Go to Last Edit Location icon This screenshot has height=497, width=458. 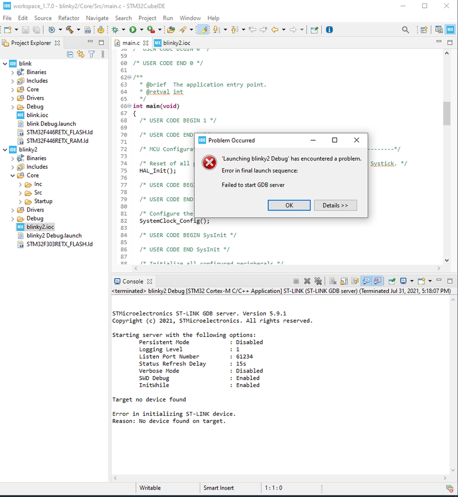coord(253,30)
